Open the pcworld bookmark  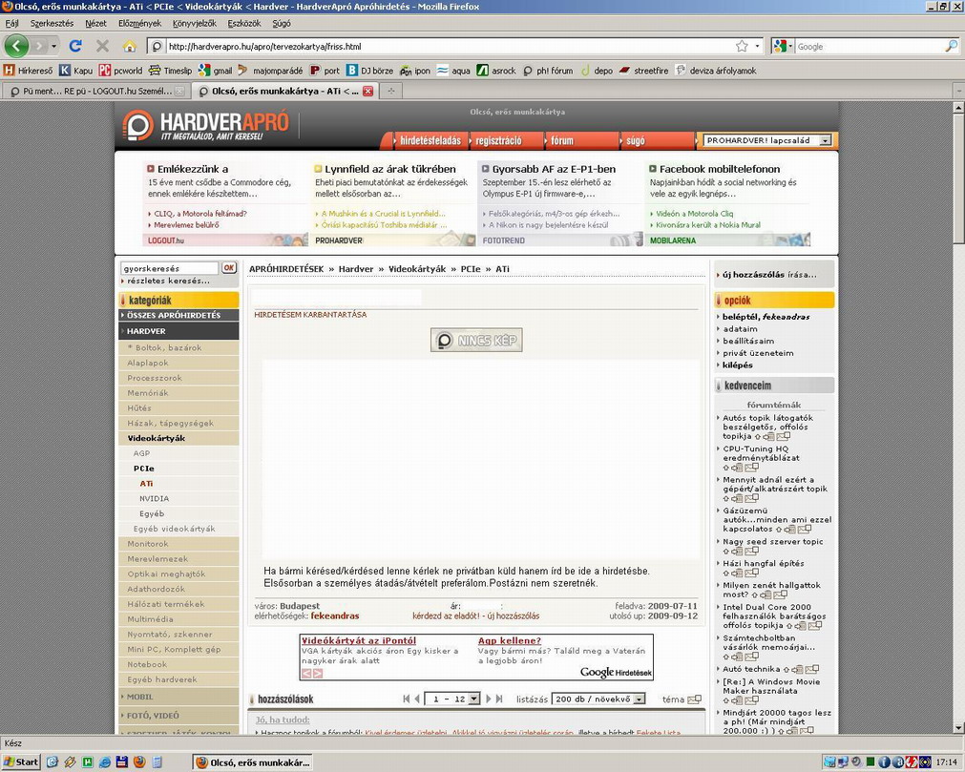coord(121,71)
